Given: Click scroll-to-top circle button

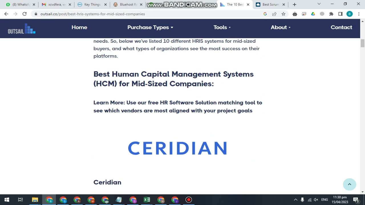Looking at the screenshot, I should [350, 184].
